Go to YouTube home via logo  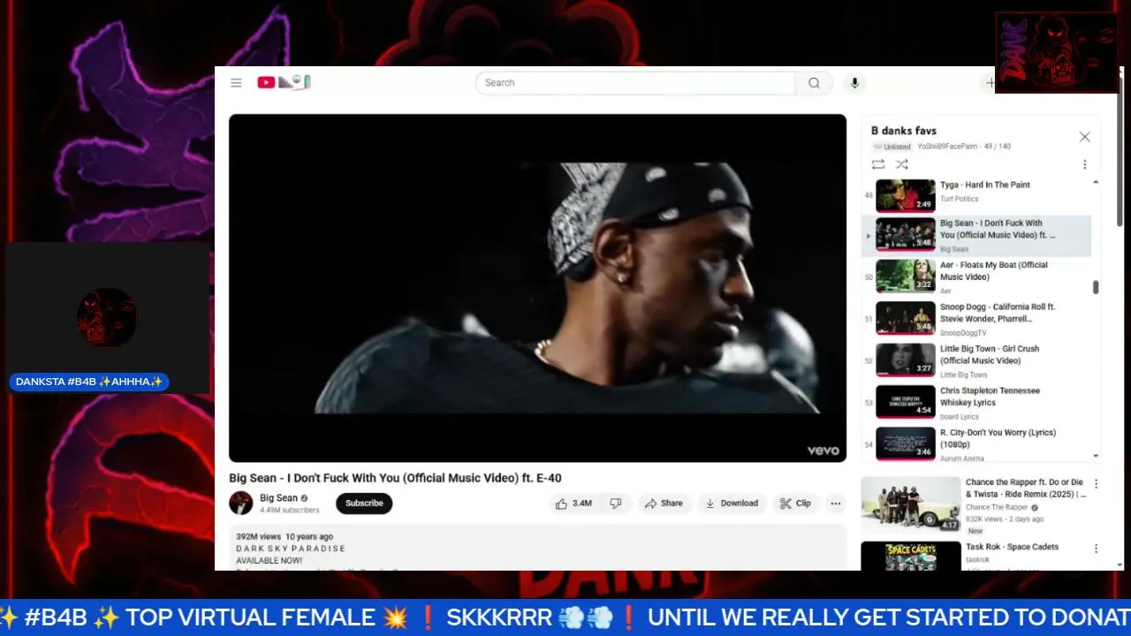(284, 82)
